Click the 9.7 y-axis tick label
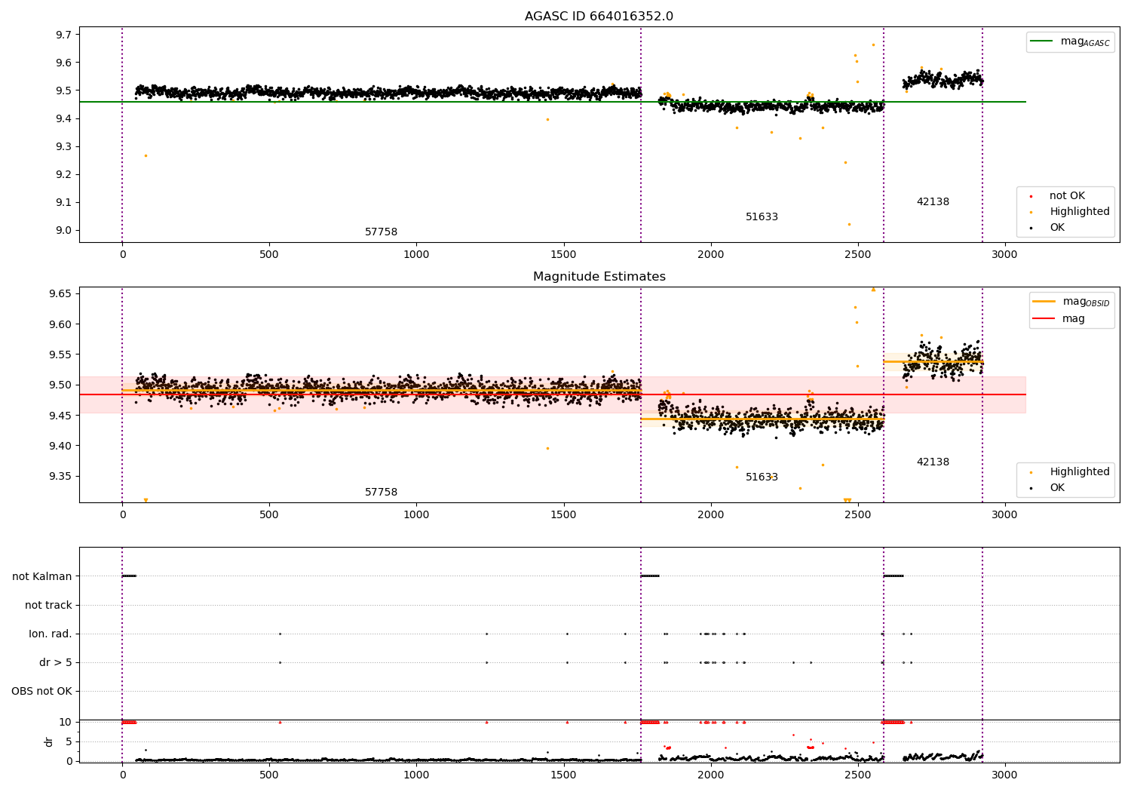Viewport: 1131px width, 792px height. [x=64, y=35]
